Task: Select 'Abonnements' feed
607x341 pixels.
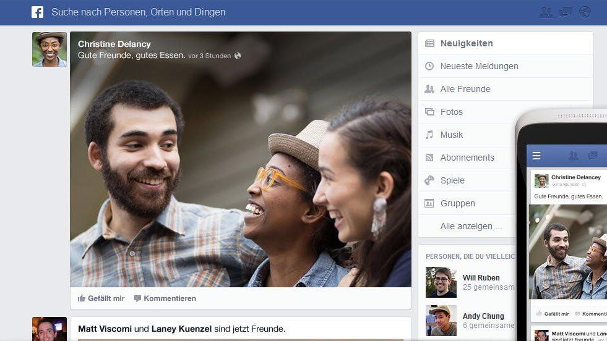Action: coord(467,158)
